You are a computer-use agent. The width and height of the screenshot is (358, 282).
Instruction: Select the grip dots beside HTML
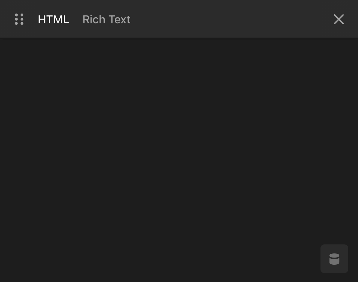19,19
